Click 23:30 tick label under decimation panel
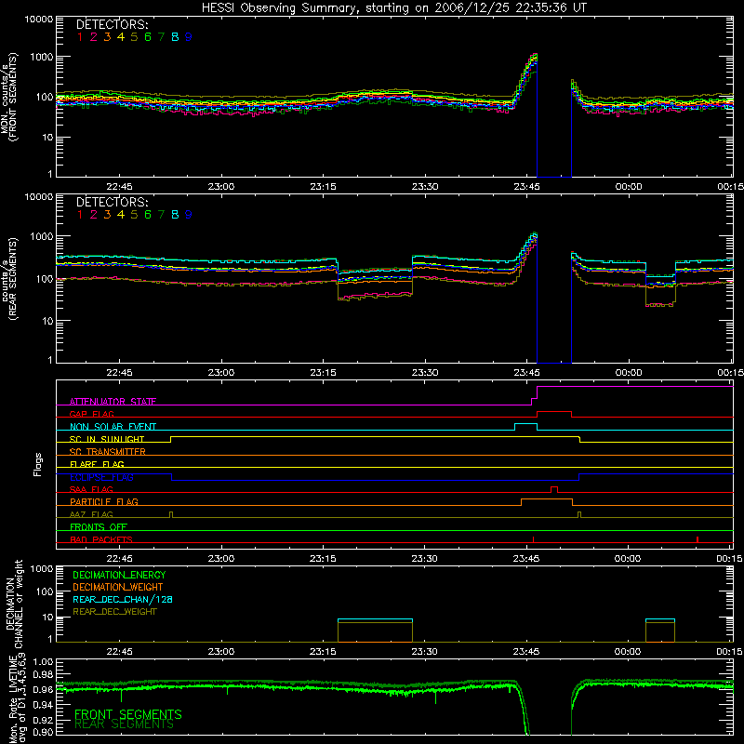The height and width of the screenshot is (744, 744). pos(424,652)
